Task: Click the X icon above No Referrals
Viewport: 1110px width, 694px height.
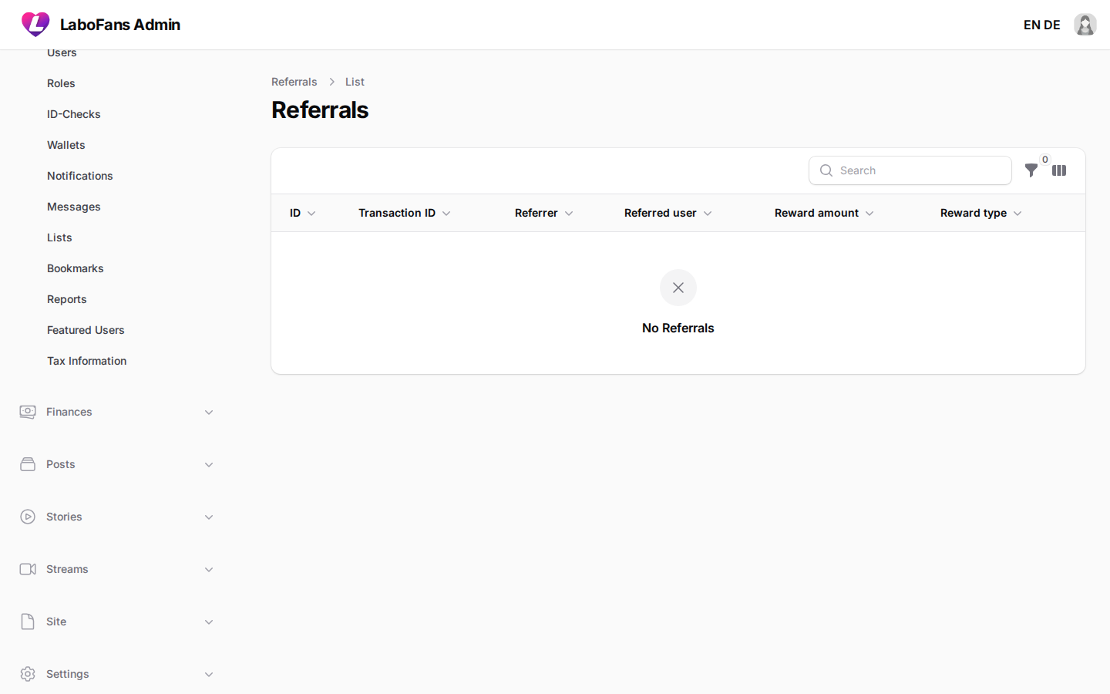Action: (x=678, y=288)
